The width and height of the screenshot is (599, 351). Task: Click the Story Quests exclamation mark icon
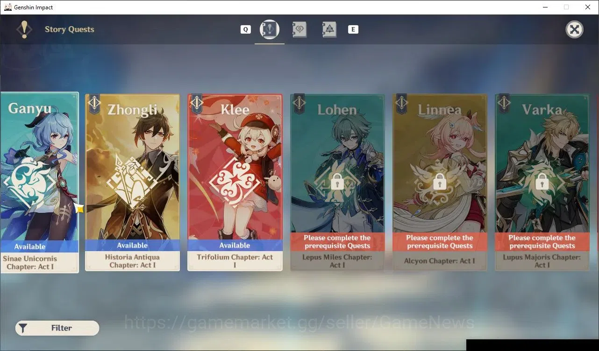[x=24, y=29]
